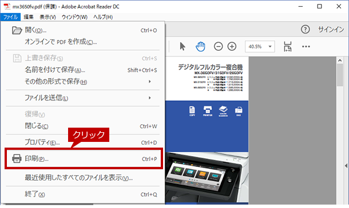Click the PRINTER icon in document
The image size is (349, 208).
(208, 111)
